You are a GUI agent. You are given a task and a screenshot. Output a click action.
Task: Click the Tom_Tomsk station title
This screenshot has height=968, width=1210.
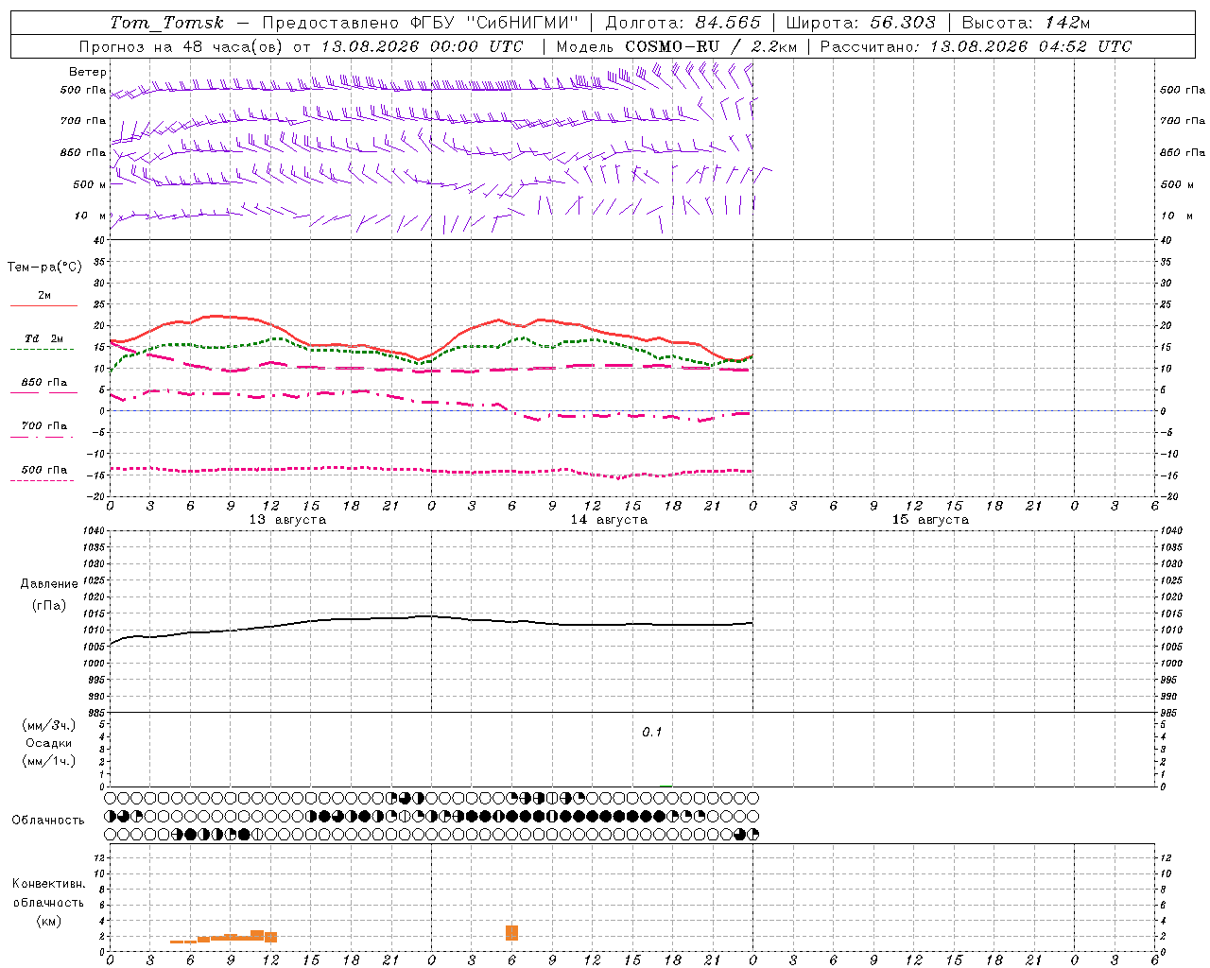tap(167, 23)
